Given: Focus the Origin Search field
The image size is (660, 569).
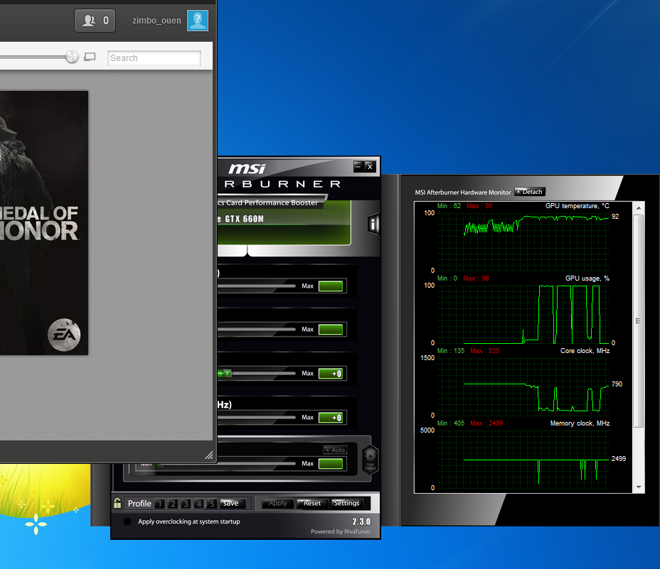Looking at the screenshot, I should [154, 58].
